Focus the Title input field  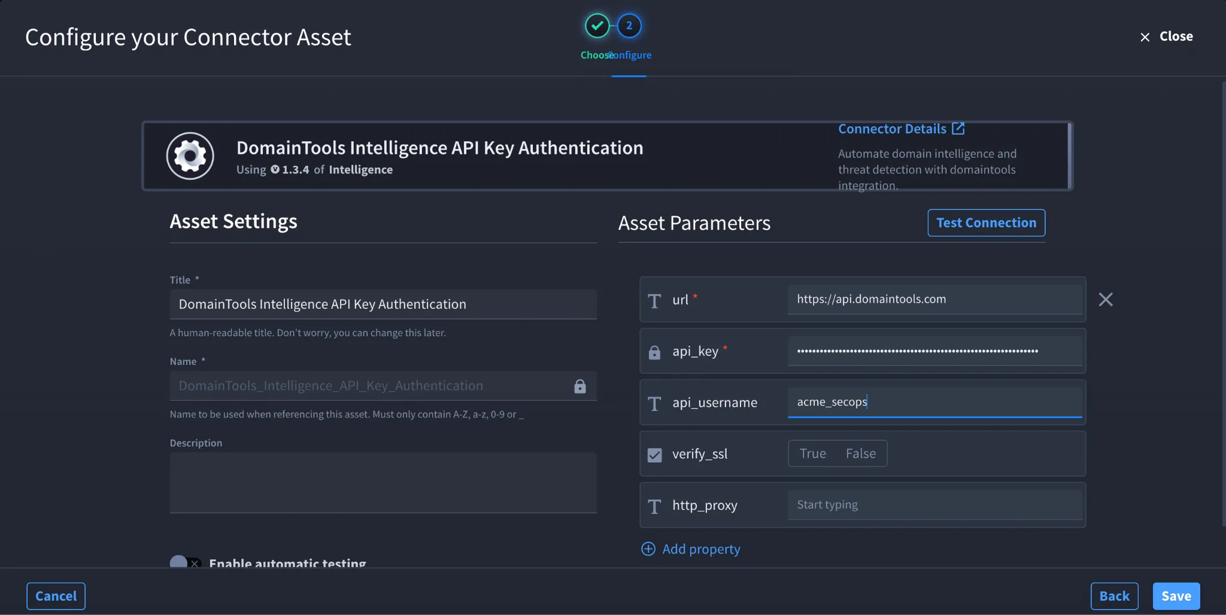click(x=383, y=304)
